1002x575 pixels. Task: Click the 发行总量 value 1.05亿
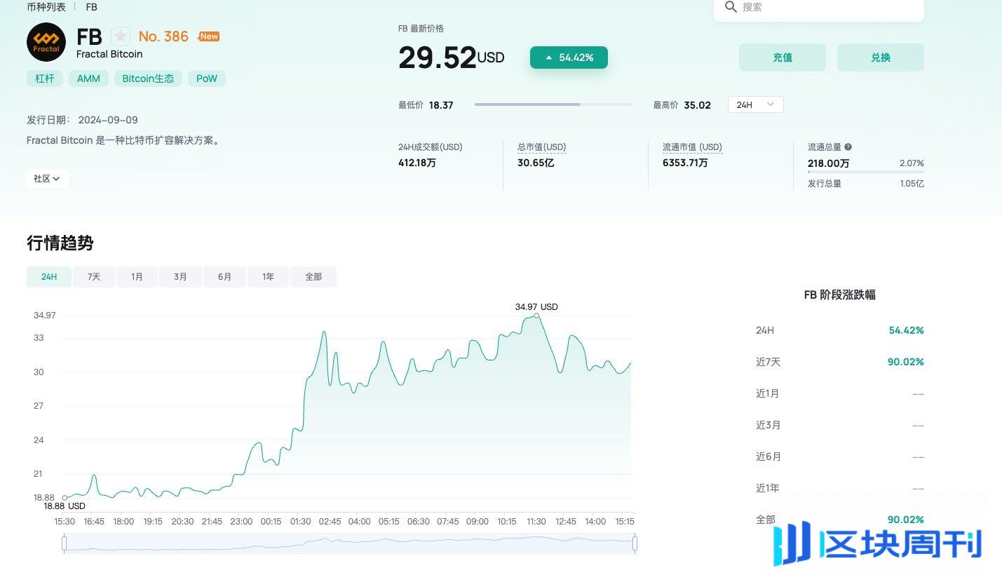912,184
